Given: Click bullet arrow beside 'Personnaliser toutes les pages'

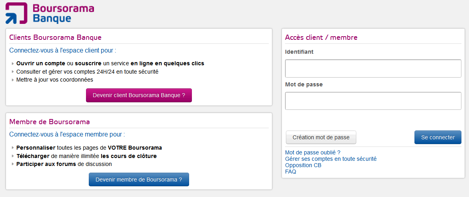Looking at the screenshot, I should [13, 148].
